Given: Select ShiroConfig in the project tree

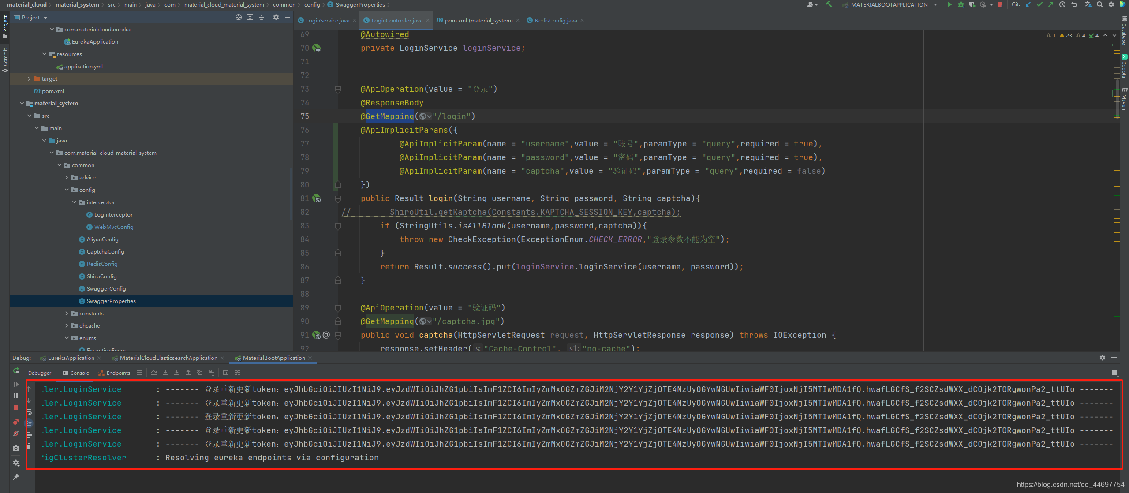Looking at the screenshot, I should click(x=101, y=276).
